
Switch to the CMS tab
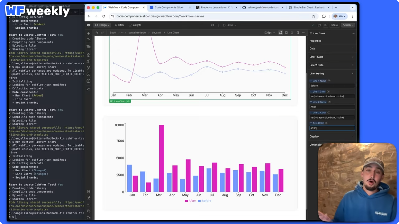119,25
